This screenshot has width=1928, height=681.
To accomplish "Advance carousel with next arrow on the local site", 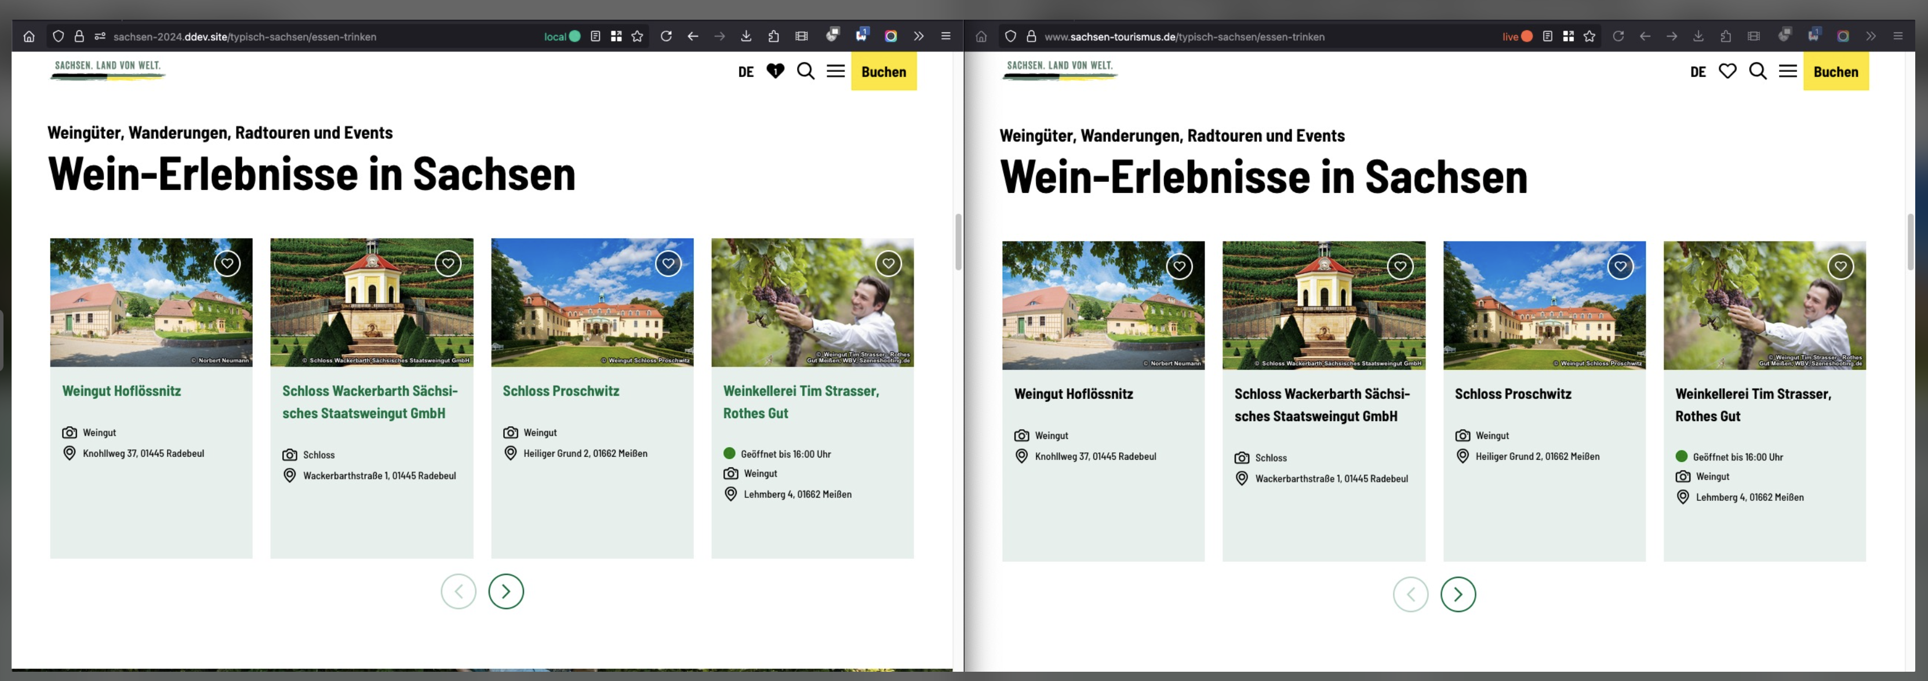I will tap(506, 592).
